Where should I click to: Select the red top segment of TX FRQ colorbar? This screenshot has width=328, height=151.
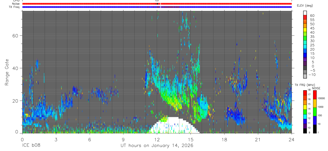[x=305, y=92]
